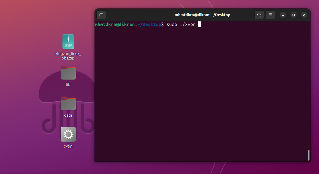Close the terminal window
The image size is (319, 174).
pos(304,15)
